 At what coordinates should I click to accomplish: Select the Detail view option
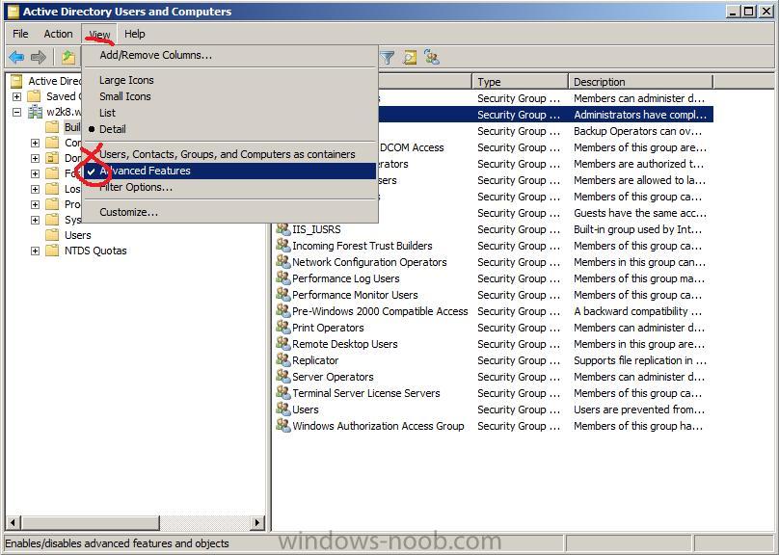(113, 129)
